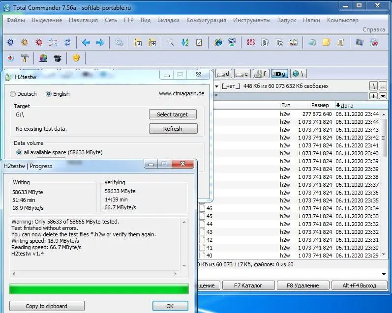Click the colorful ball toolbar icon
392x313 pixels.
(x=43, y=58)
